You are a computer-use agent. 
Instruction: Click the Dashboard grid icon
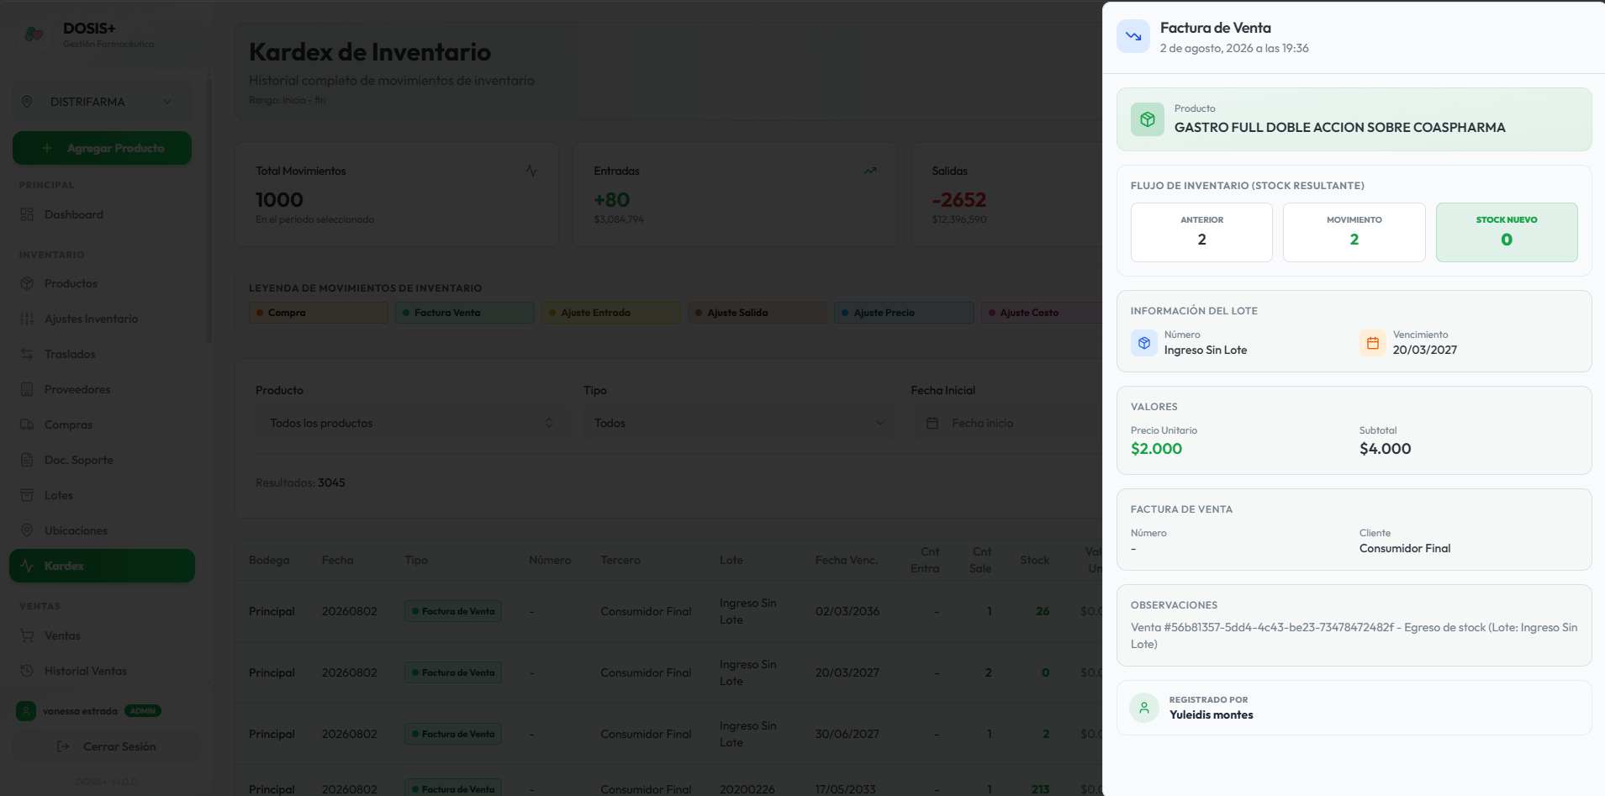point(27,214)
